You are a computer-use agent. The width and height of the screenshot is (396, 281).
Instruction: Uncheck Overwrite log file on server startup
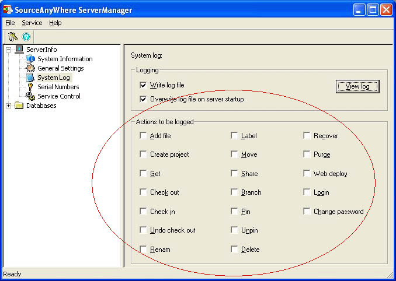coord(144,99)
